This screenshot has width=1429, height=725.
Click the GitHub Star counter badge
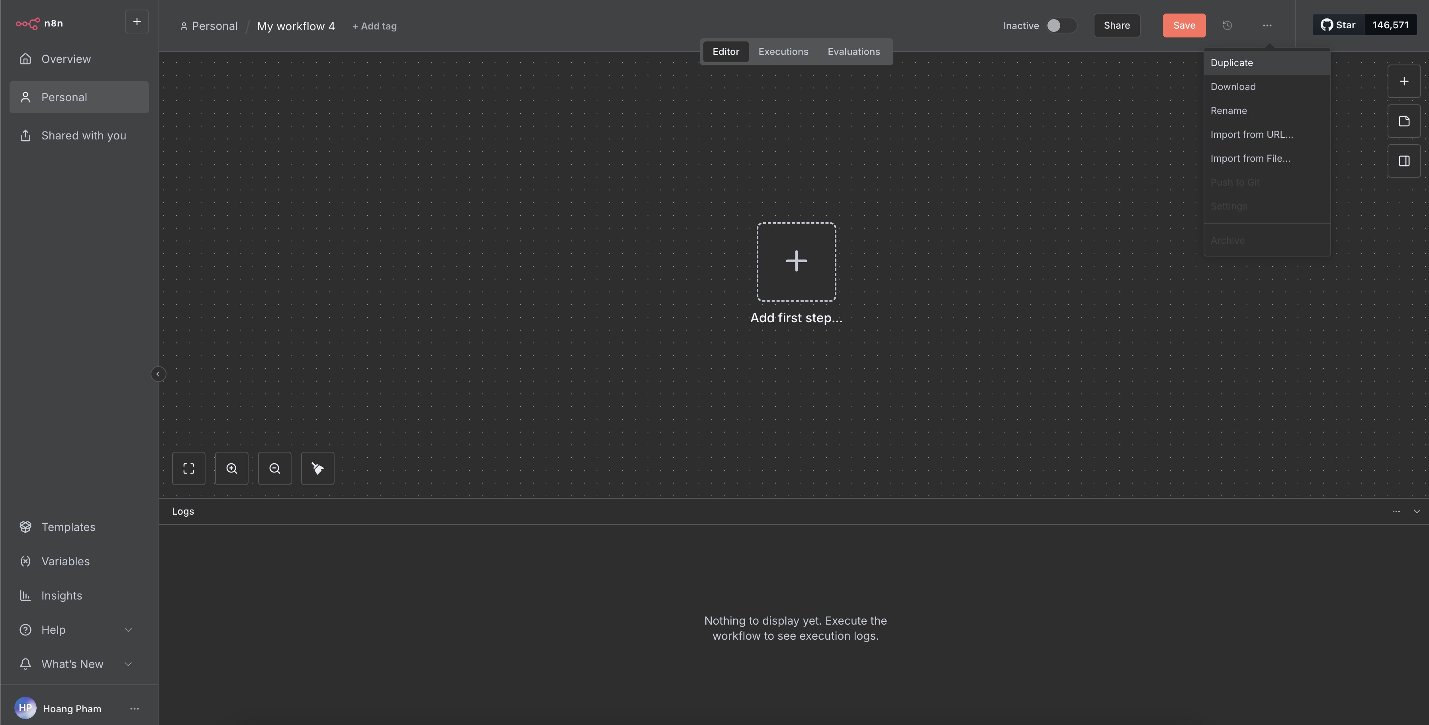[x=1391, y=25]
